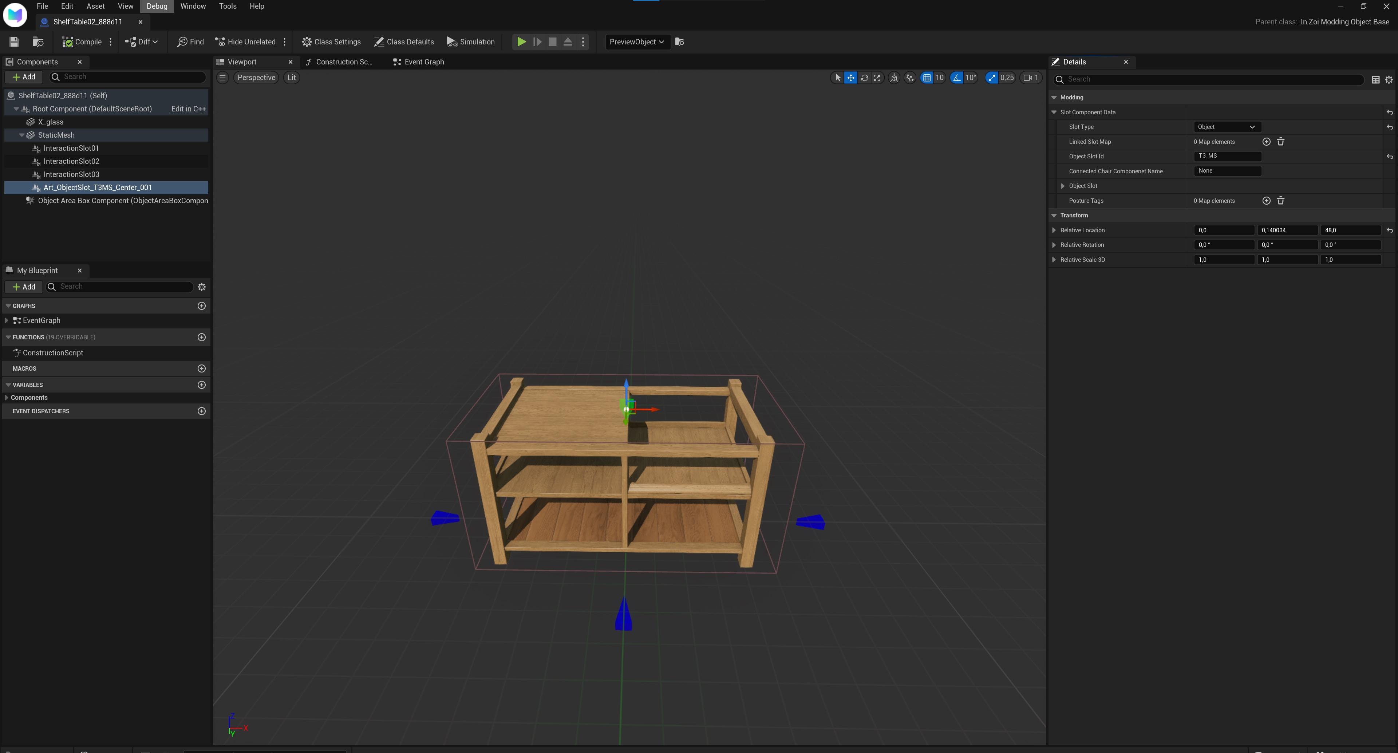Open the Asset menu
This screenshot has width=1398, height=753.
(95, 6)
